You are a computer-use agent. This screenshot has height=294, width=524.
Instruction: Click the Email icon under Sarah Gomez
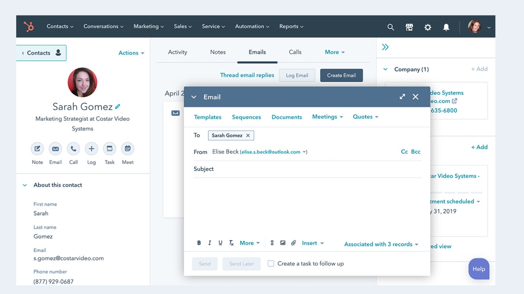click(x=55, y=149)
